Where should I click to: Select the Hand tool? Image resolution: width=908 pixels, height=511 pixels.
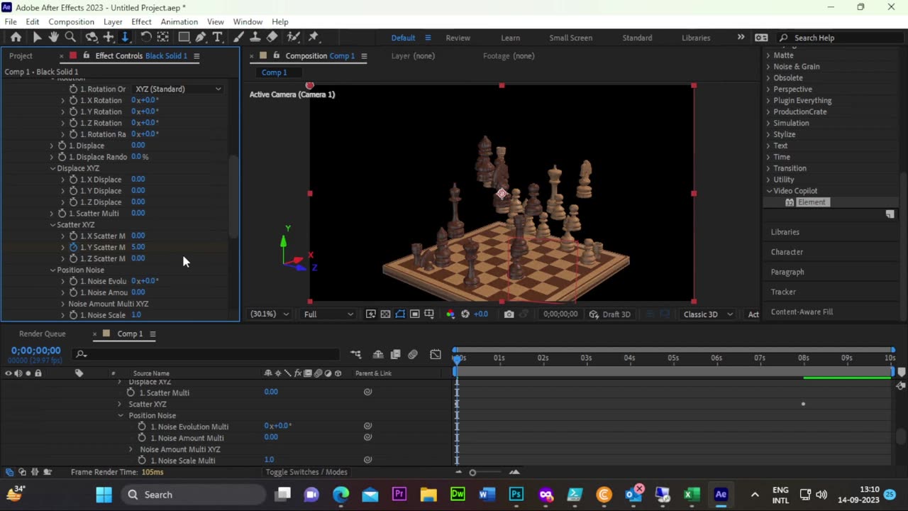click(53, 38)
